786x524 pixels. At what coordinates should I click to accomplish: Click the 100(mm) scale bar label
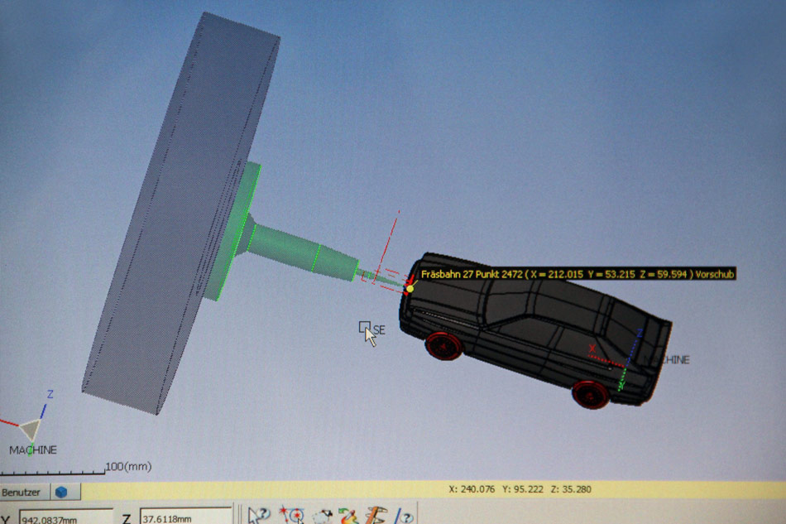[128, 466]
